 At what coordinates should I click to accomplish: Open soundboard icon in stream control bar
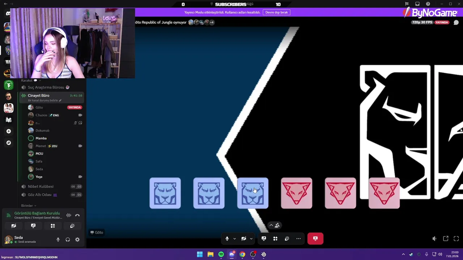[x=287, y=238]
